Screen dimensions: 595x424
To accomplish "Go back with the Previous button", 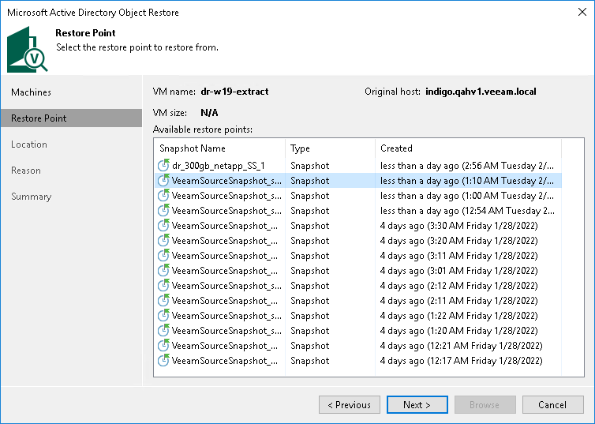I will tap(349, 405).
